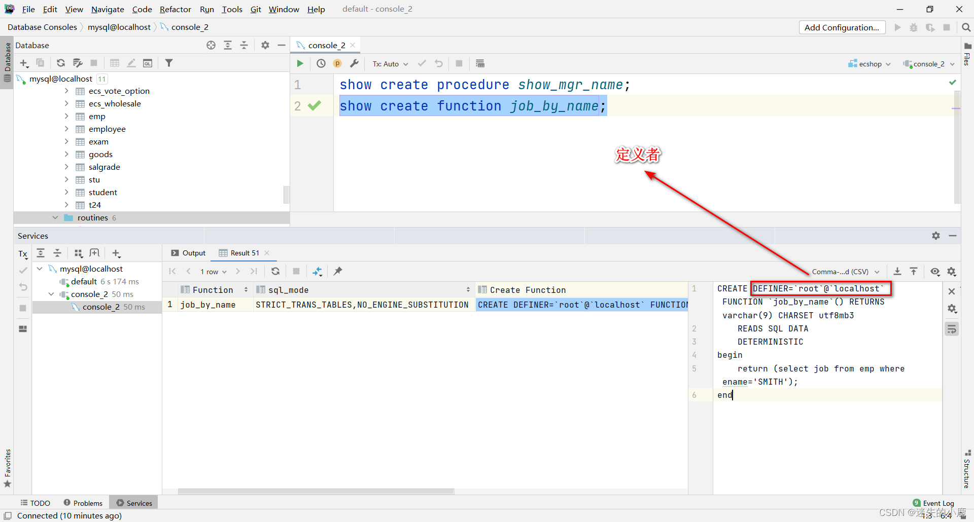Reload the result page
974x522 pixels.
click(275, 271)
